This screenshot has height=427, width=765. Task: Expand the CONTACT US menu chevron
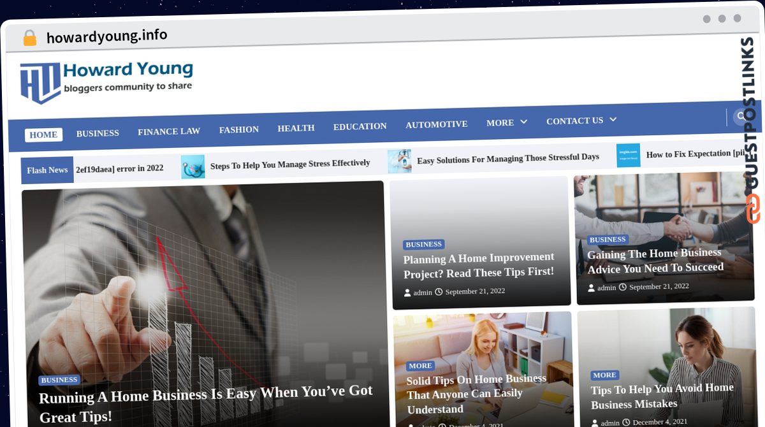pyautogui.click(x=613, y=119)
